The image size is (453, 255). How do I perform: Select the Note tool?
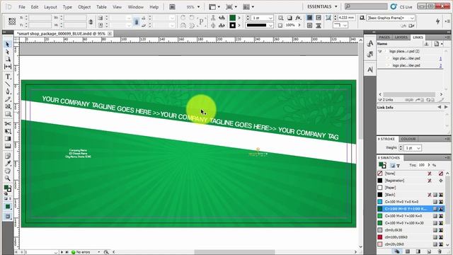coord(8,156)
